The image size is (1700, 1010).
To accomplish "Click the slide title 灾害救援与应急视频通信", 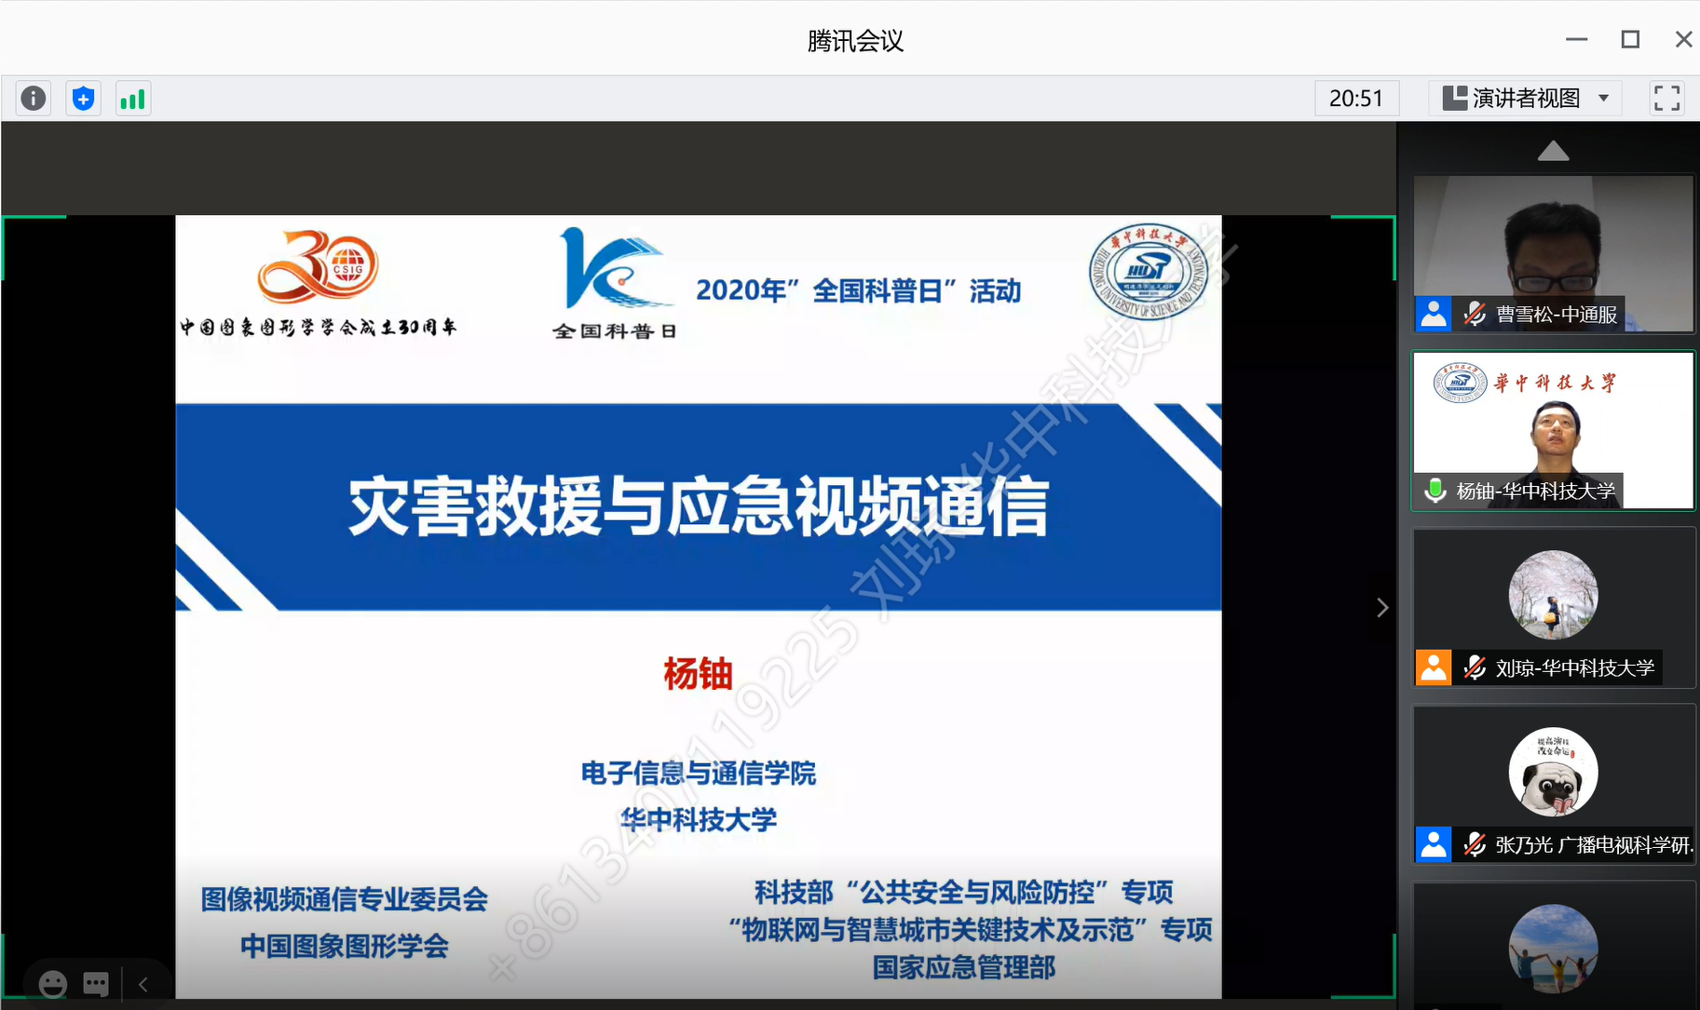I will coord(699,506).
